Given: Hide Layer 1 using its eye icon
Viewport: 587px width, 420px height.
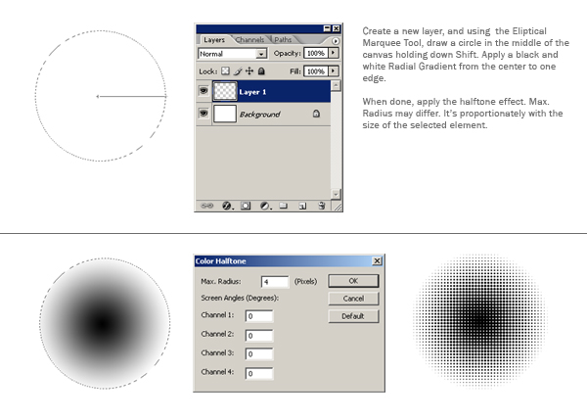Looking at the screenshot, I should 203,91.
